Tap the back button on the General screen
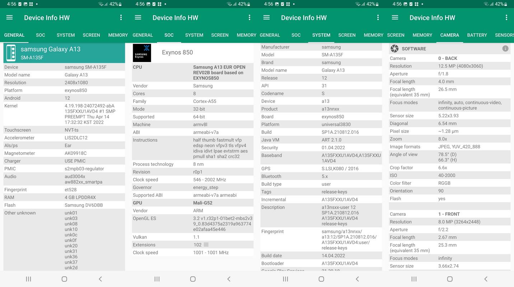This screenshot has height=287, width=514. (100, 279)
